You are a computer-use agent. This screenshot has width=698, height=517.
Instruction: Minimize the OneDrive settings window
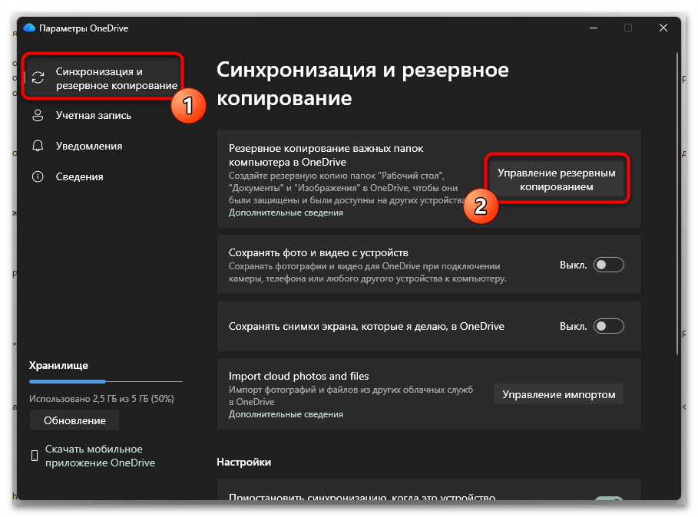[x=594, y=28]
